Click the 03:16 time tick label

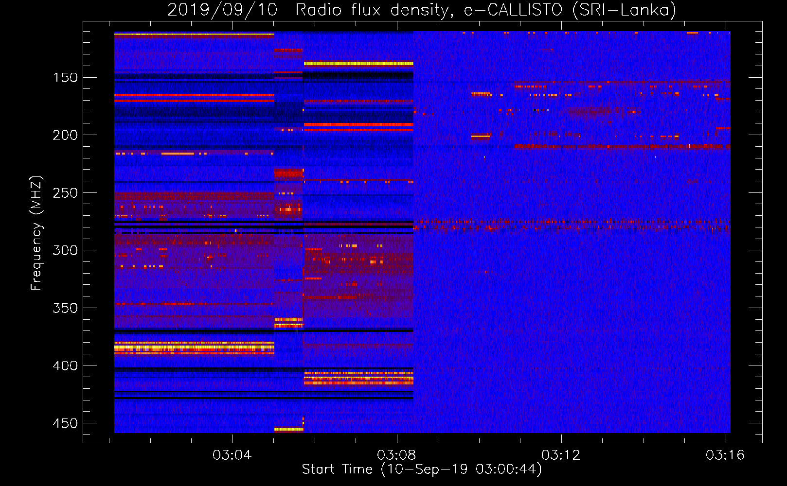(725, 455)
